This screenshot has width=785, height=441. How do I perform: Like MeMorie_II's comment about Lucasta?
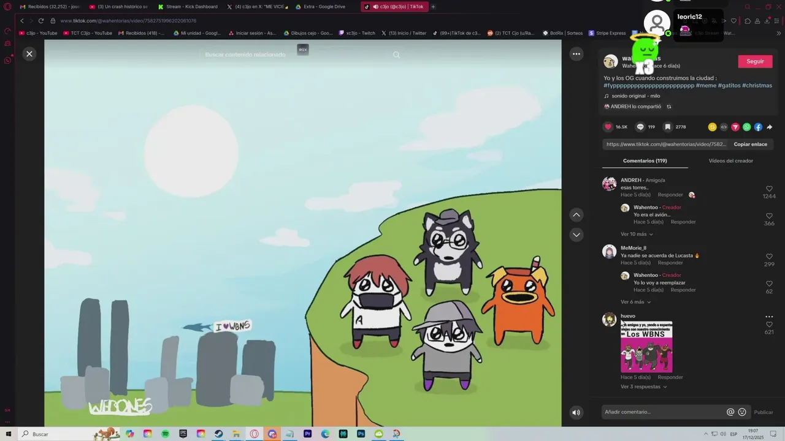[769, 257]
